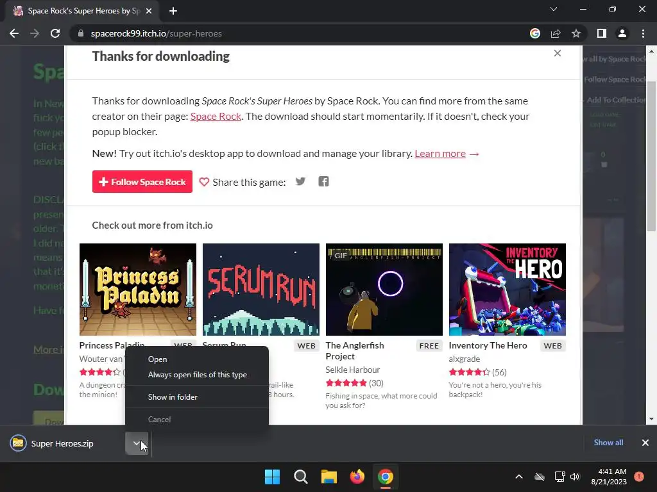Share the game on Facebook
This screenshot has width=657, height=492.
coord(323,181)
